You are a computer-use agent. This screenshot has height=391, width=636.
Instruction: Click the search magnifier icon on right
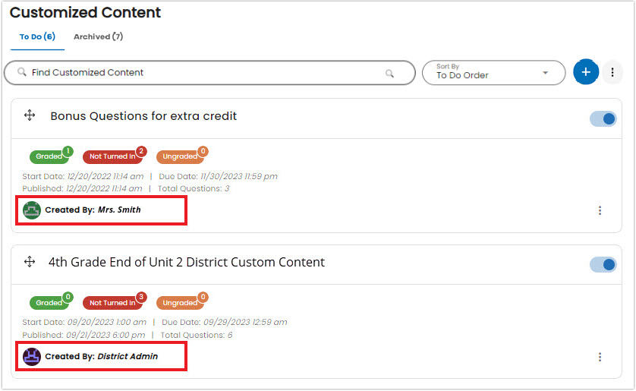(389, 74)
